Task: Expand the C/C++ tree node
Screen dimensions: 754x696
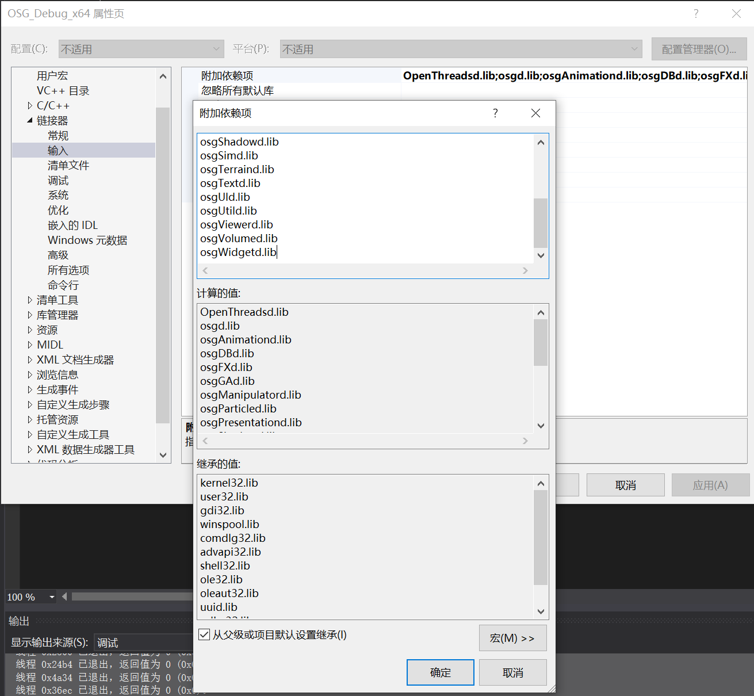Action: (x=30, y=105)
